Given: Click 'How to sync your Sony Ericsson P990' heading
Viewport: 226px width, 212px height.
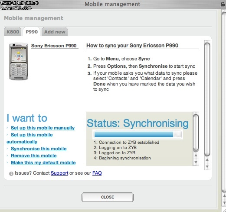Looking at the screenshot, I should pos(132,46).
